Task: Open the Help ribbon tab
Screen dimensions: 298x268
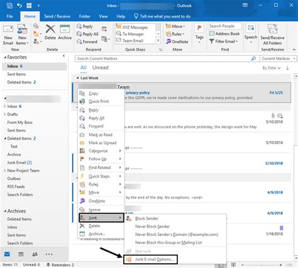Action: (x=121, y=16)
